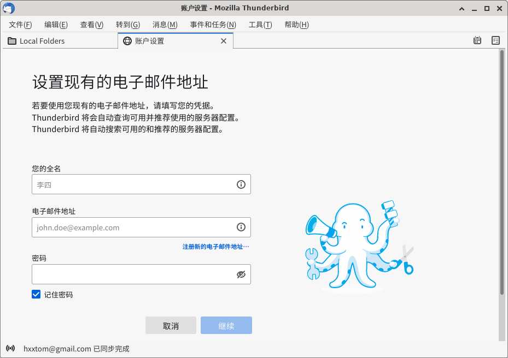Click the 设置现有的电子邮件地址 heading
This screenshot has width=508, height=358.
120,81
